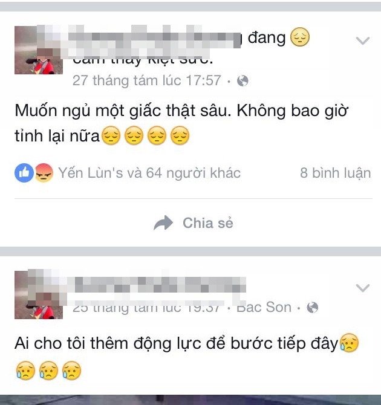381x405 pixels.
Task: Click the public globe icon on first post
Action: click(243, 81)
